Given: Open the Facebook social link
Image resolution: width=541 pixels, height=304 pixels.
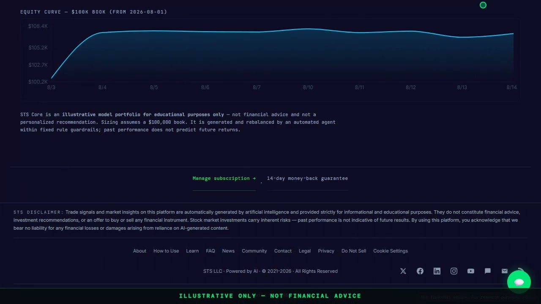Looking at the screenshot, I should pos(420,271).
